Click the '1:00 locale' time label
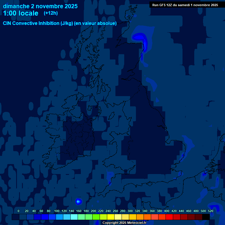225x225 pixels. tap(21, 13)
